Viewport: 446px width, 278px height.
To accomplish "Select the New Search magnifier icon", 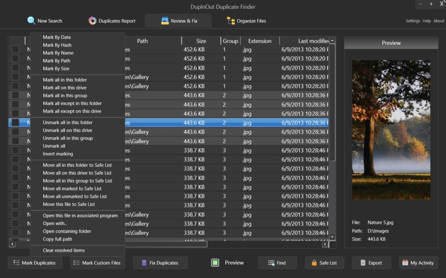I will coord(30,21).
